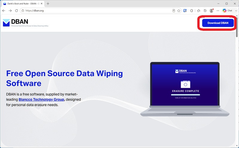Click the laptop Erasure Complete illustration
This screenshot has height=148, width=239.
tap(185, 89)
